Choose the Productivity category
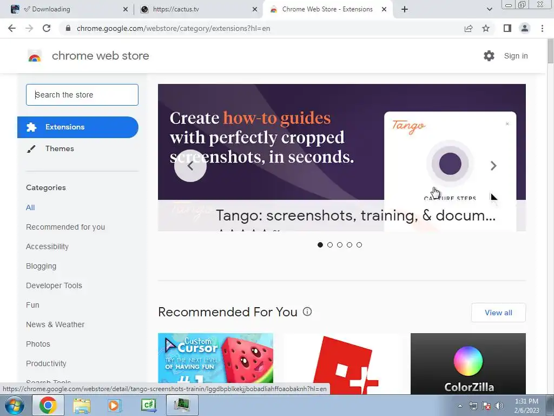This screenshot has height=416, width=554. pyautogui.click(x=46, y=363)
